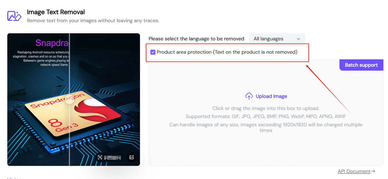The height and width of the screenshot is (179, 388).
Task: Click the Image Text Removal heading
Action: click(56, 12)
